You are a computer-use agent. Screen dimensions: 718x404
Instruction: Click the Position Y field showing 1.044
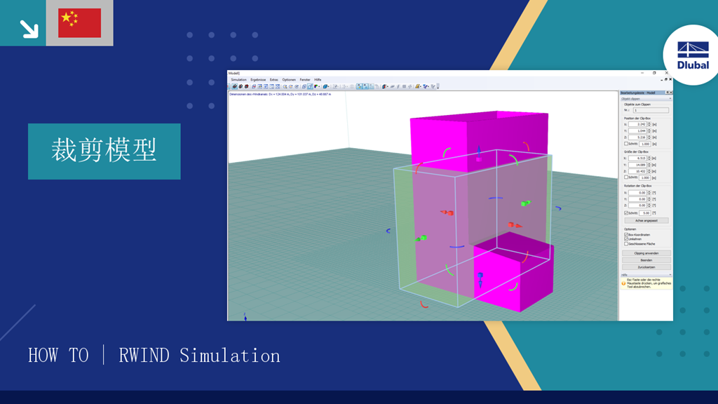[637, 131]
